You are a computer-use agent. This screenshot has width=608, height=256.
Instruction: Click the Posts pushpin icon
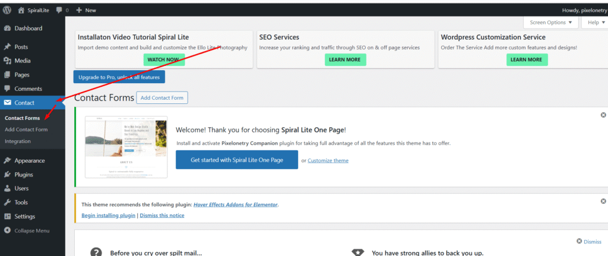(7, 47)
